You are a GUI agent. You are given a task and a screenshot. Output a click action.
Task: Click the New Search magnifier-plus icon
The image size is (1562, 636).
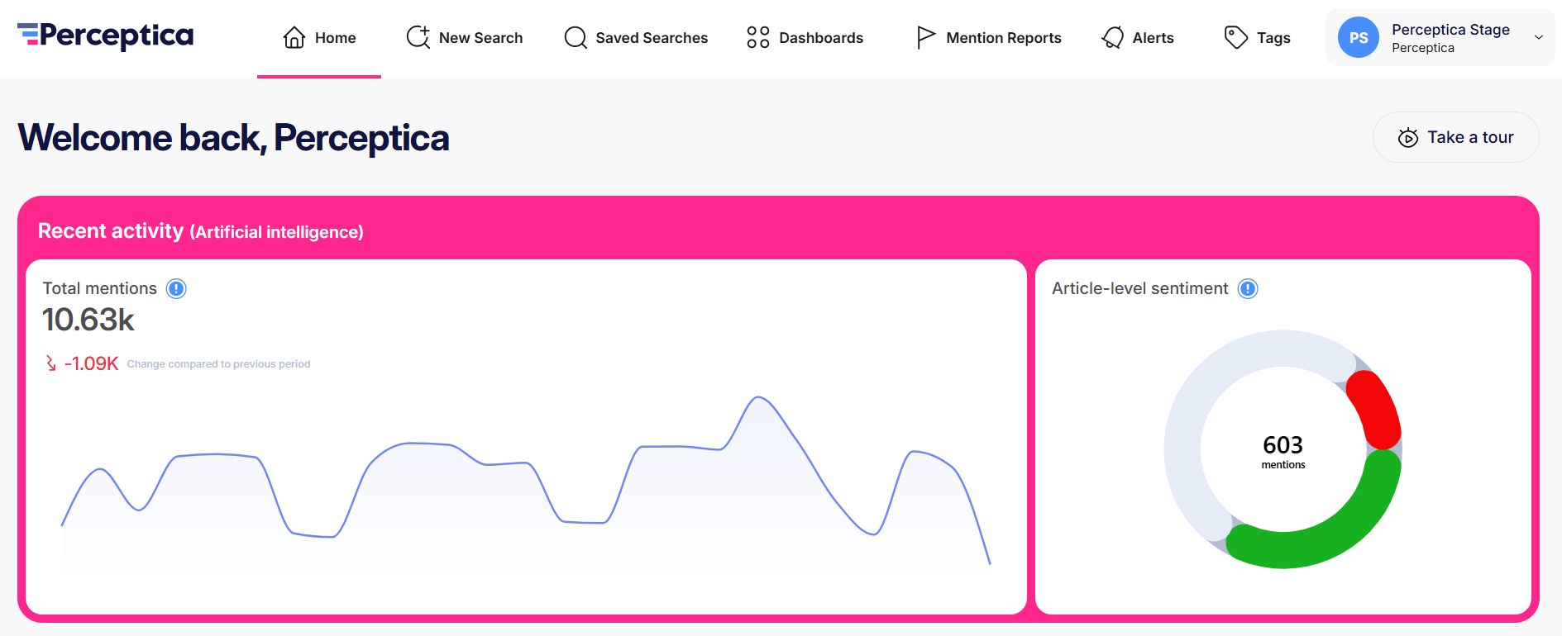(418, 37)
